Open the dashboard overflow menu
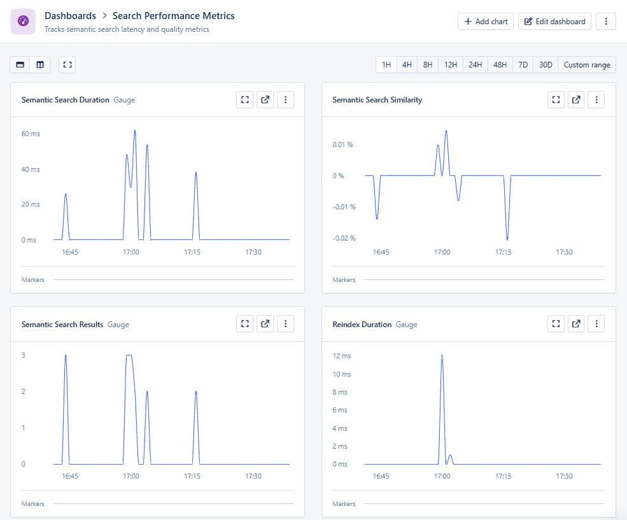The width and height of the screenshot is (627, 520). coord(605,21)
